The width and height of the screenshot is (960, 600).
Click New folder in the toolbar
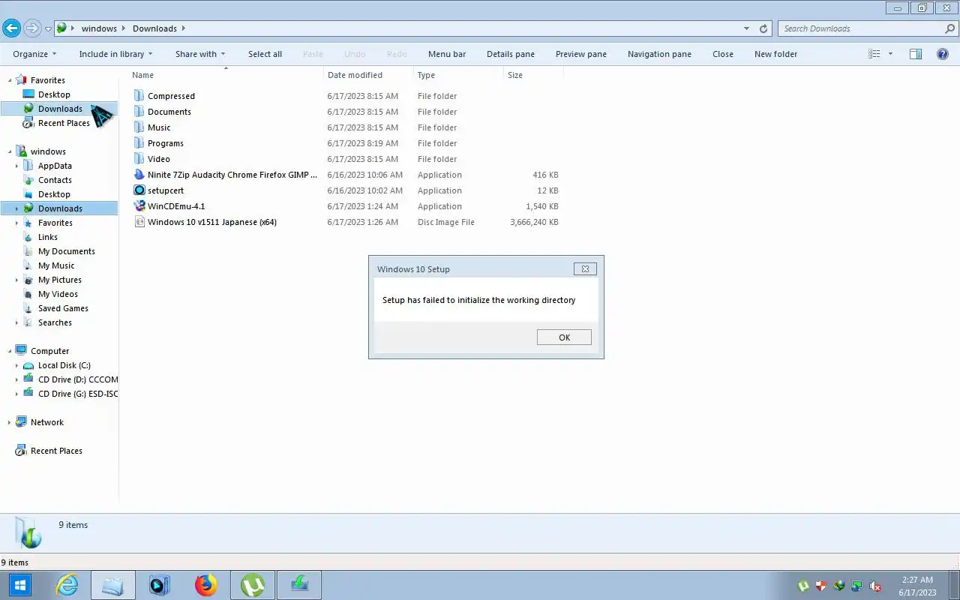775,54
